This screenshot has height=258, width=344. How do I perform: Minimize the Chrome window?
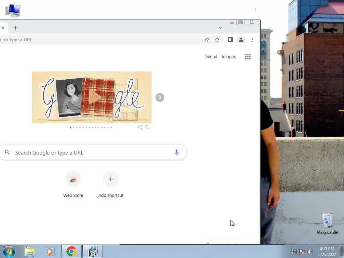tap(232, 23)
